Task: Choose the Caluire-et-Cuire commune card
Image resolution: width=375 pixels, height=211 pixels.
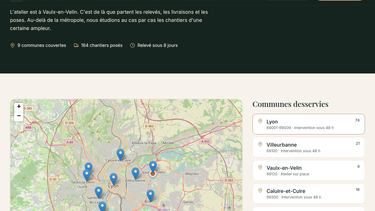Action: (308, 193)
